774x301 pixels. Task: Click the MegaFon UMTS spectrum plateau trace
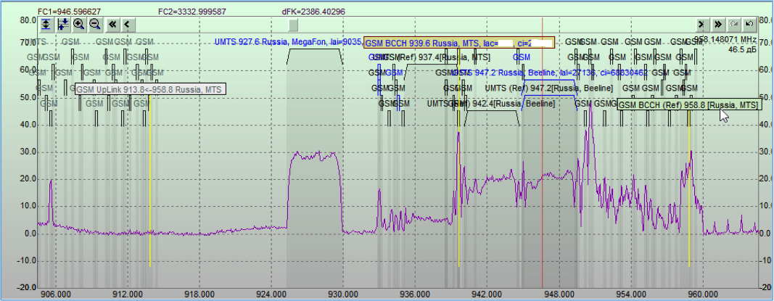click(x=314, y=157)
